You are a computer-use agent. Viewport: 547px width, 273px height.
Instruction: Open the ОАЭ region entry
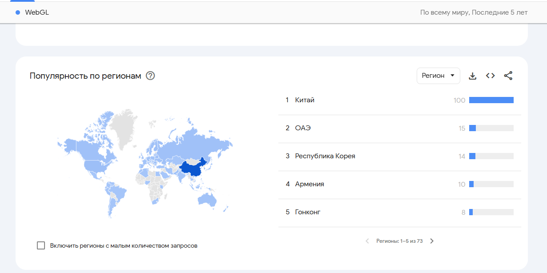[x=303, y=128]
